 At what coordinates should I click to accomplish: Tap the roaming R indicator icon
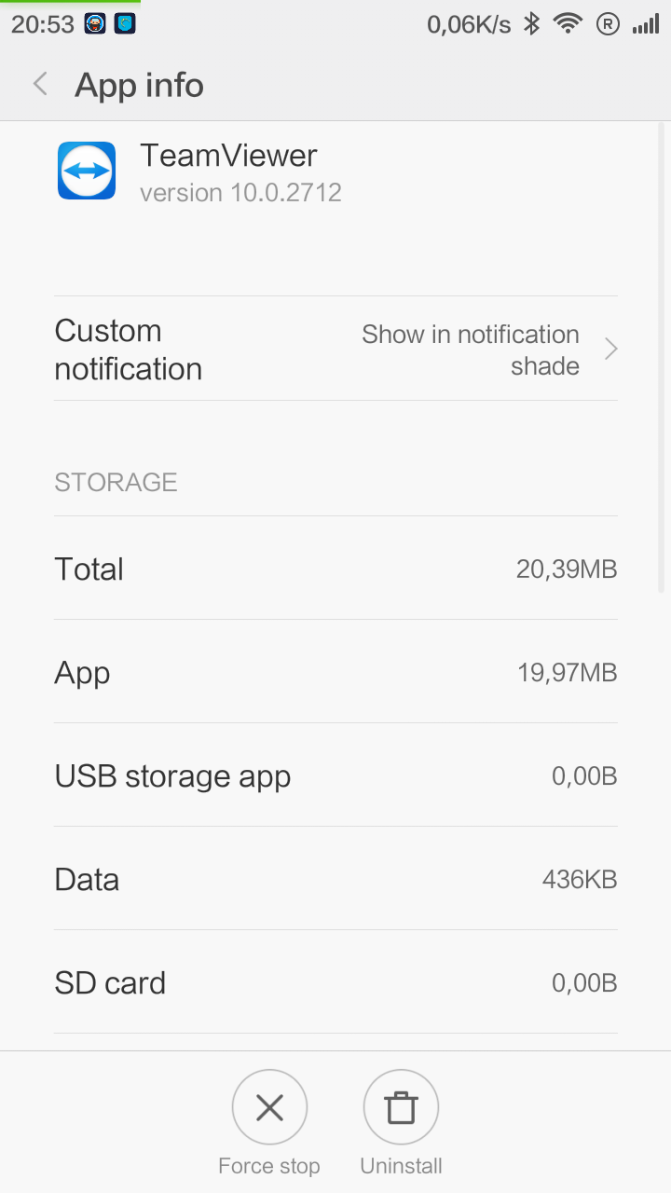(608, 24)
